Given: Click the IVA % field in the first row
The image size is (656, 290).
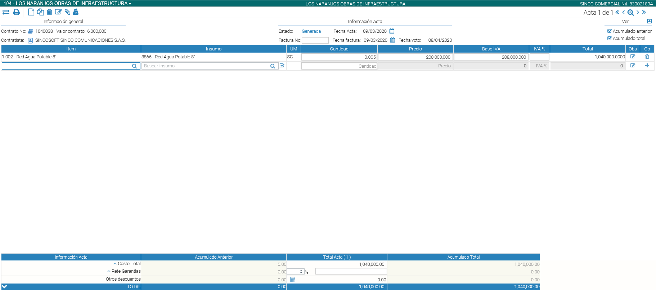Looking at the screenshot, I should point(539,57).
